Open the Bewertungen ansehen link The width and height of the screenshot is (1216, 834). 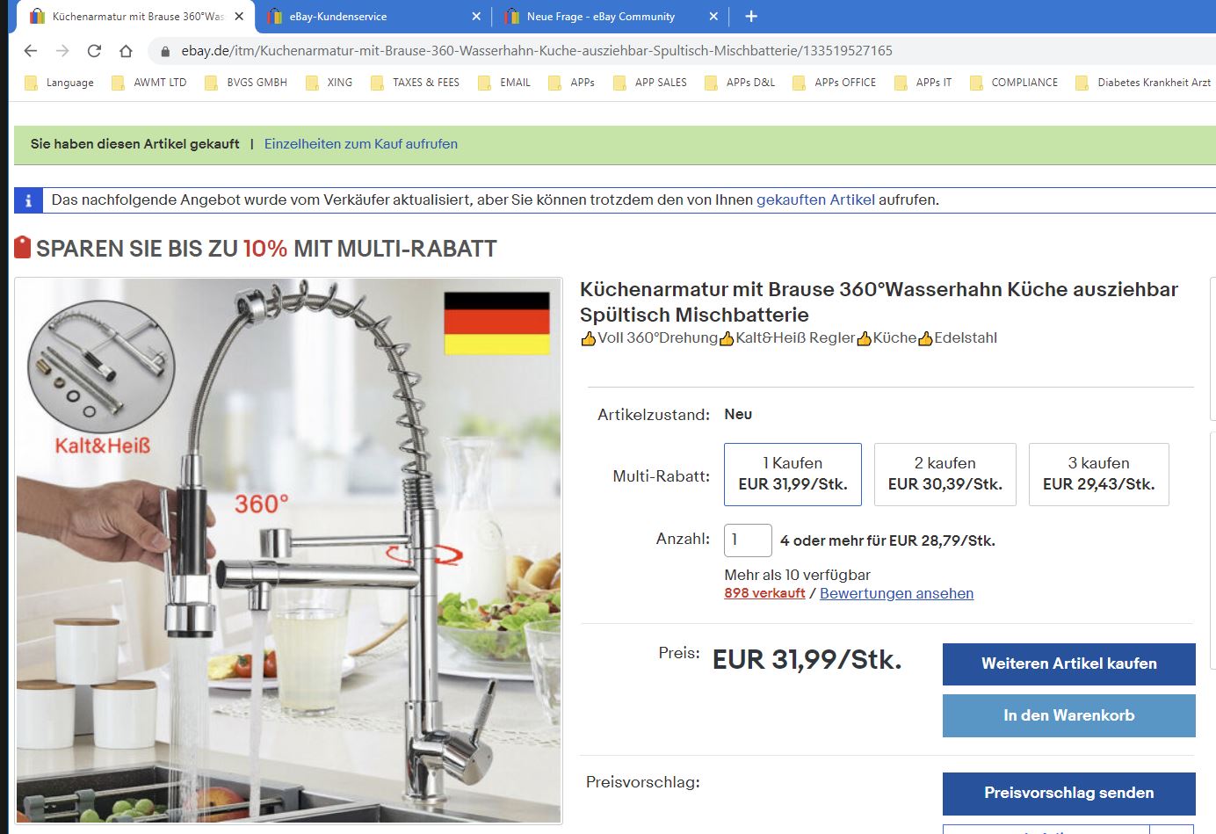click(x=896, y=593)
